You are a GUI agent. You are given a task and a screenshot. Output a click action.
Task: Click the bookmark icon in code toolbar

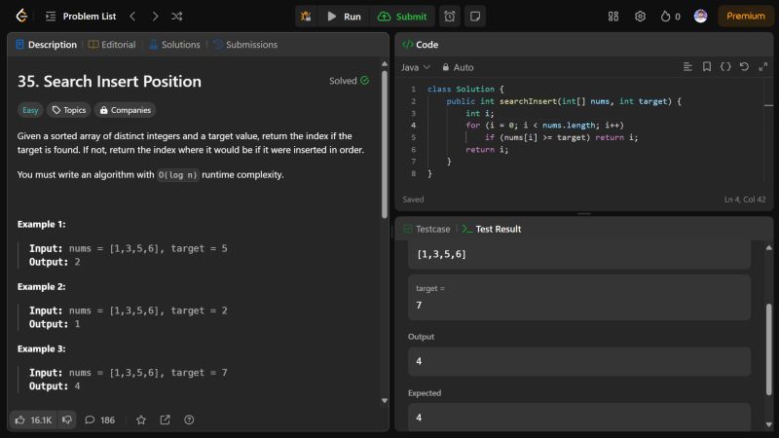(x=707, y=66)
